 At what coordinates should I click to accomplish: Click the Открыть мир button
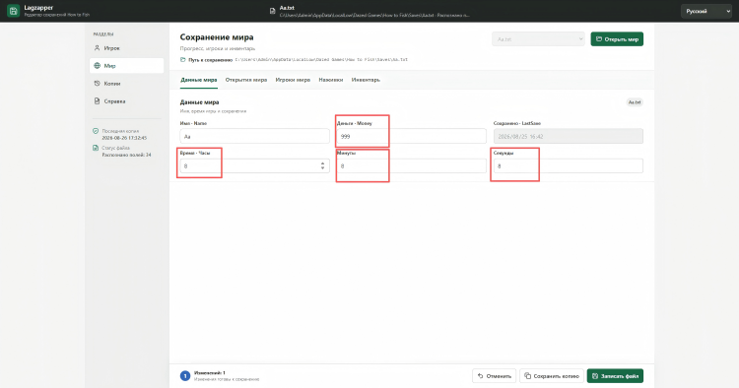617,39
